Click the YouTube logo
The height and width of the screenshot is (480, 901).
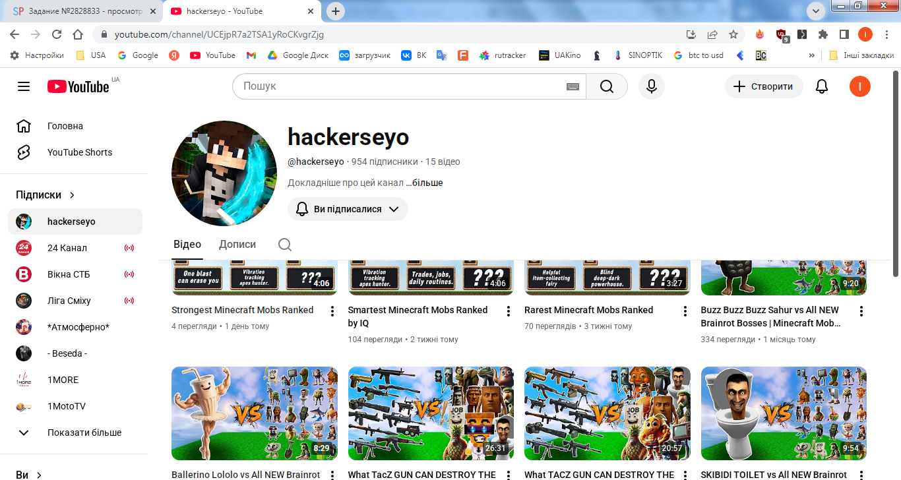[x=78, y=86]
